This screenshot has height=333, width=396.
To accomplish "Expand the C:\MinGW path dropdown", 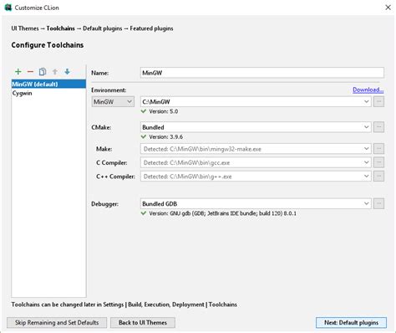I will 366,101.
